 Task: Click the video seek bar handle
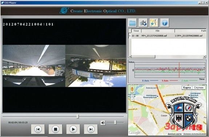(78, 117)
